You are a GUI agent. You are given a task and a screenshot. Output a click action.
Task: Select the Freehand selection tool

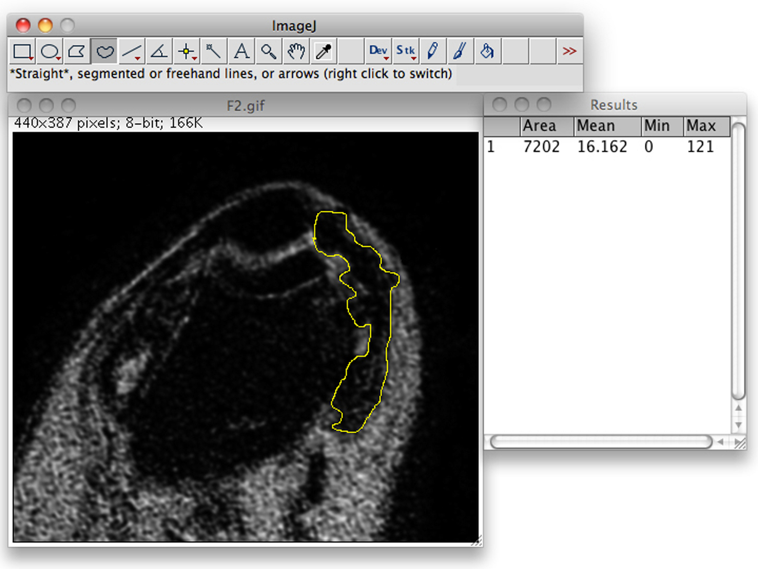pyautogui.click(x=104, y=51)
